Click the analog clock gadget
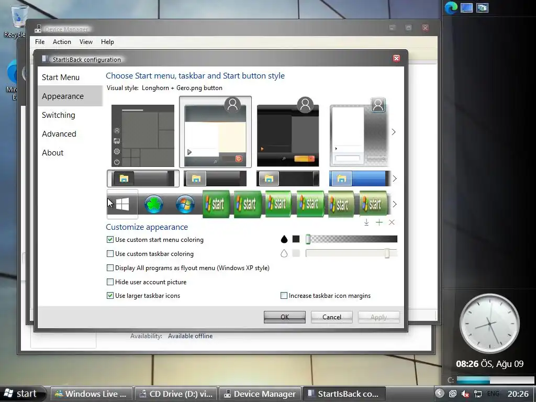The height and width of the screenshot is (402, 536). [x=489, y=323]
